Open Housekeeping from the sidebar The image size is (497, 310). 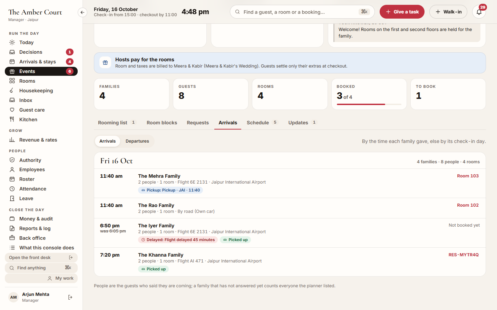point(41,91)
